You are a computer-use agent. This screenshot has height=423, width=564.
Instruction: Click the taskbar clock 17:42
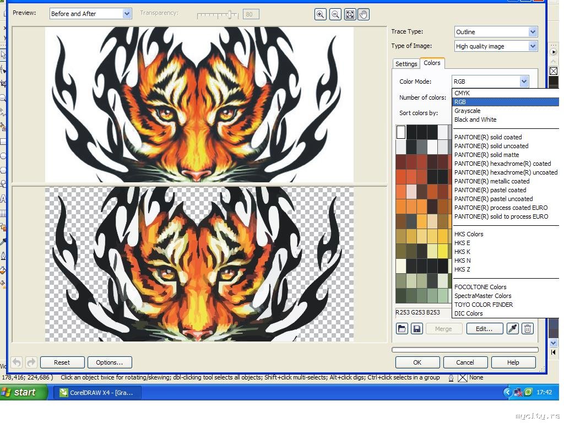544,392
